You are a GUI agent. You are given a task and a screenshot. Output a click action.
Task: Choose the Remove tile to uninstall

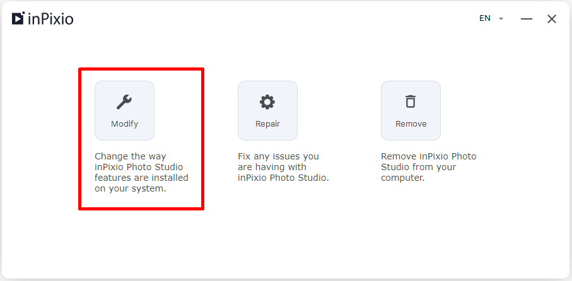click(x=411, y=110)
